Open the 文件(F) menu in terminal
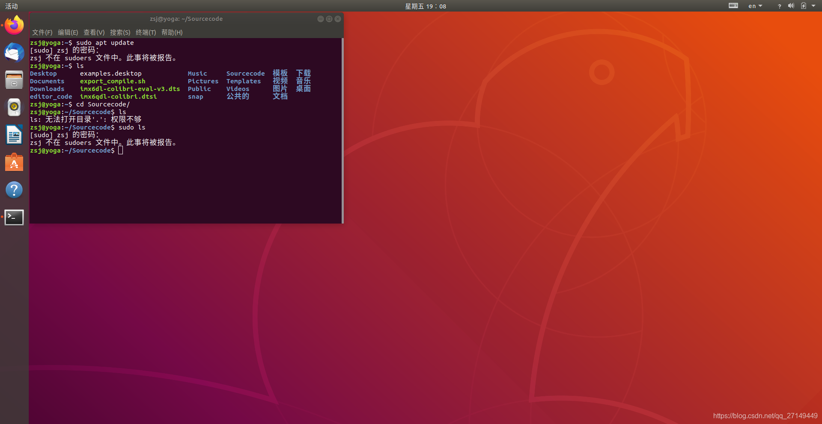 click(42, 32)
